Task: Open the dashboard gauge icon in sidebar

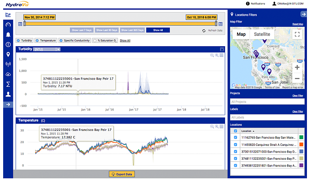Action: click(x=8, y=24)
